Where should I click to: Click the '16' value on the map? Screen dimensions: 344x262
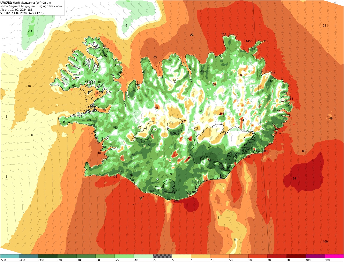[29, 86]
